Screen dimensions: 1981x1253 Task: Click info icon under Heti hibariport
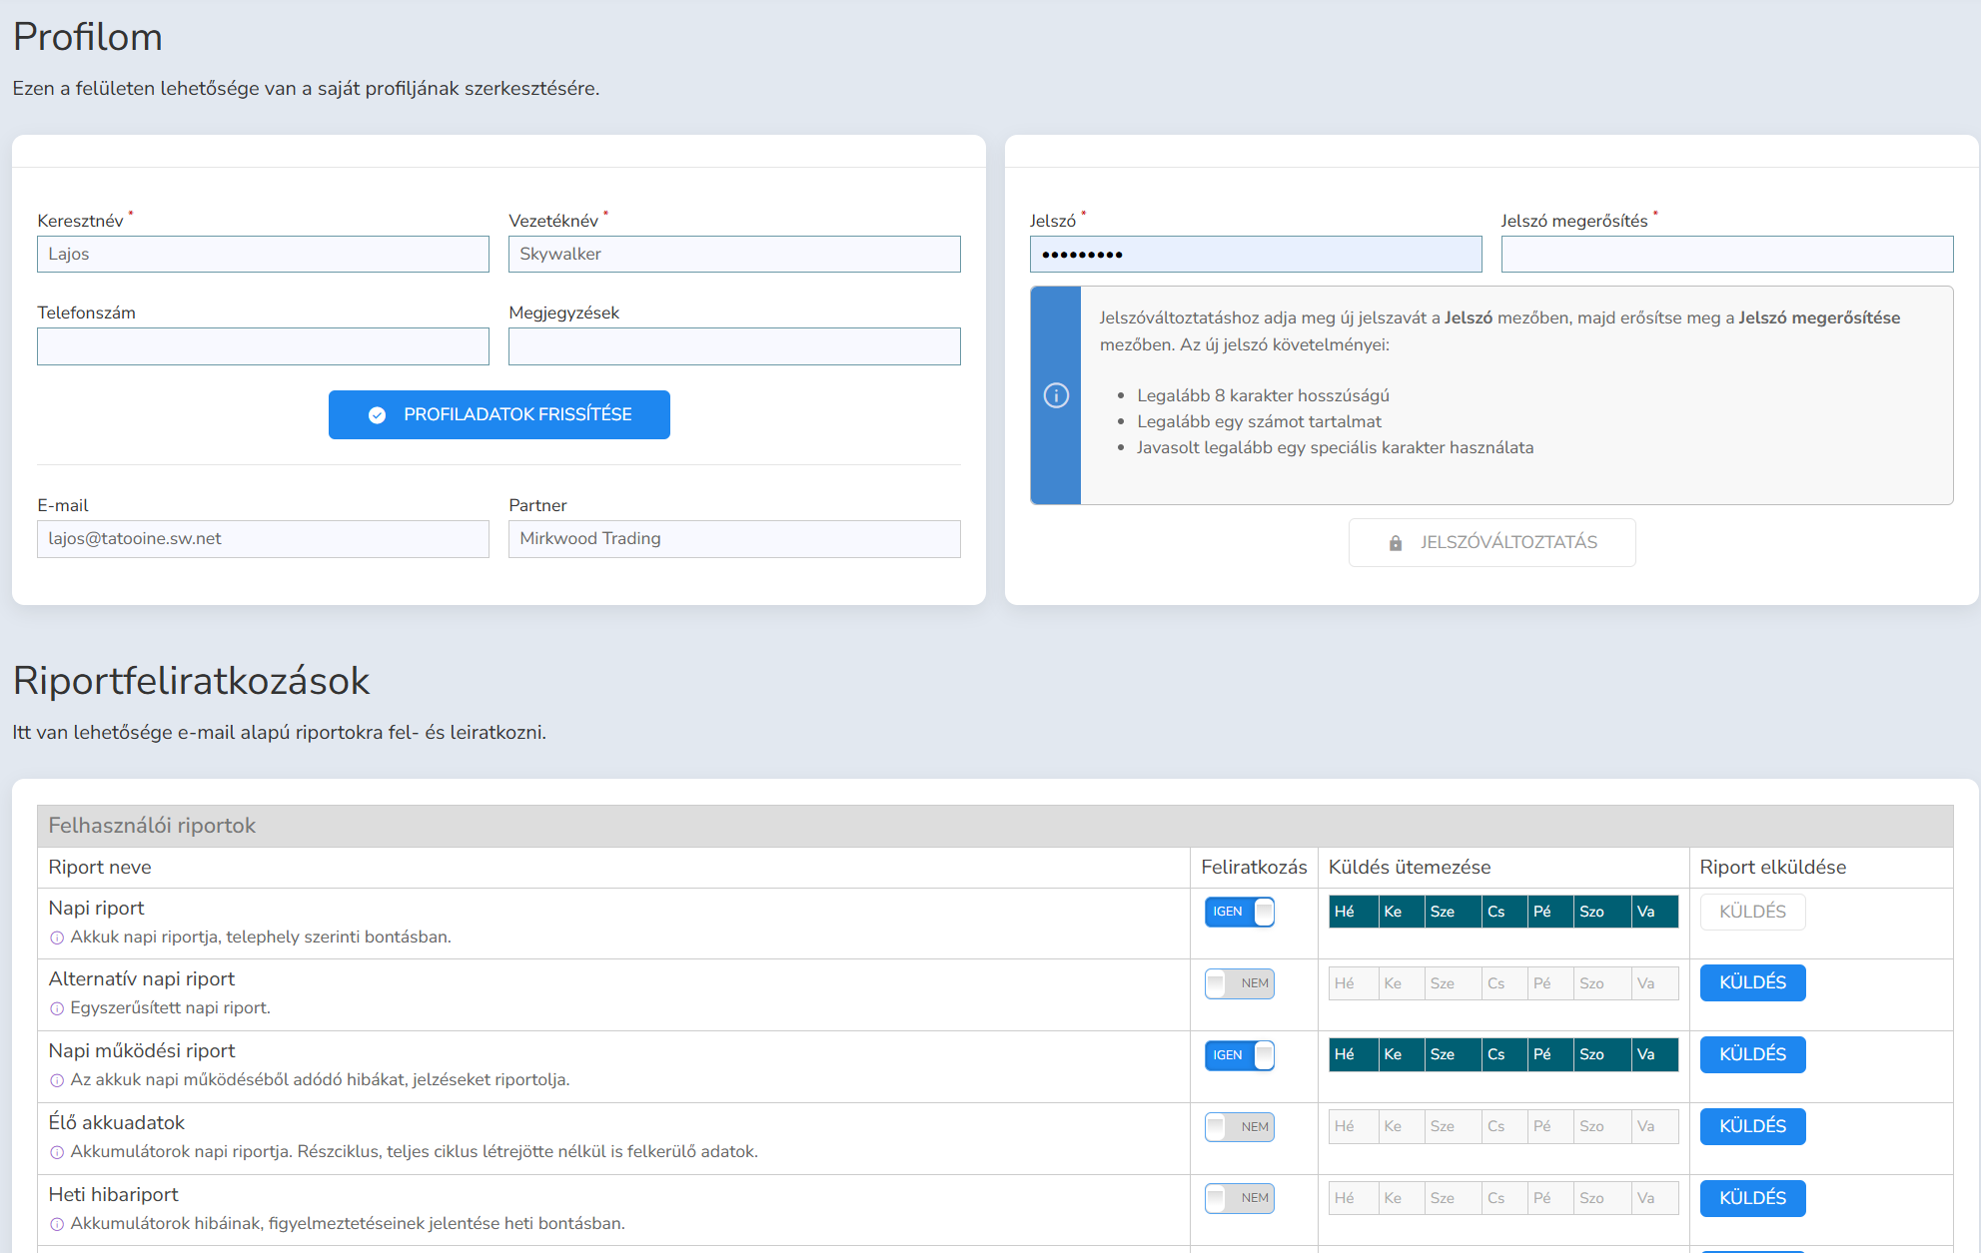pyautogui.click(x=57, y=1224)
